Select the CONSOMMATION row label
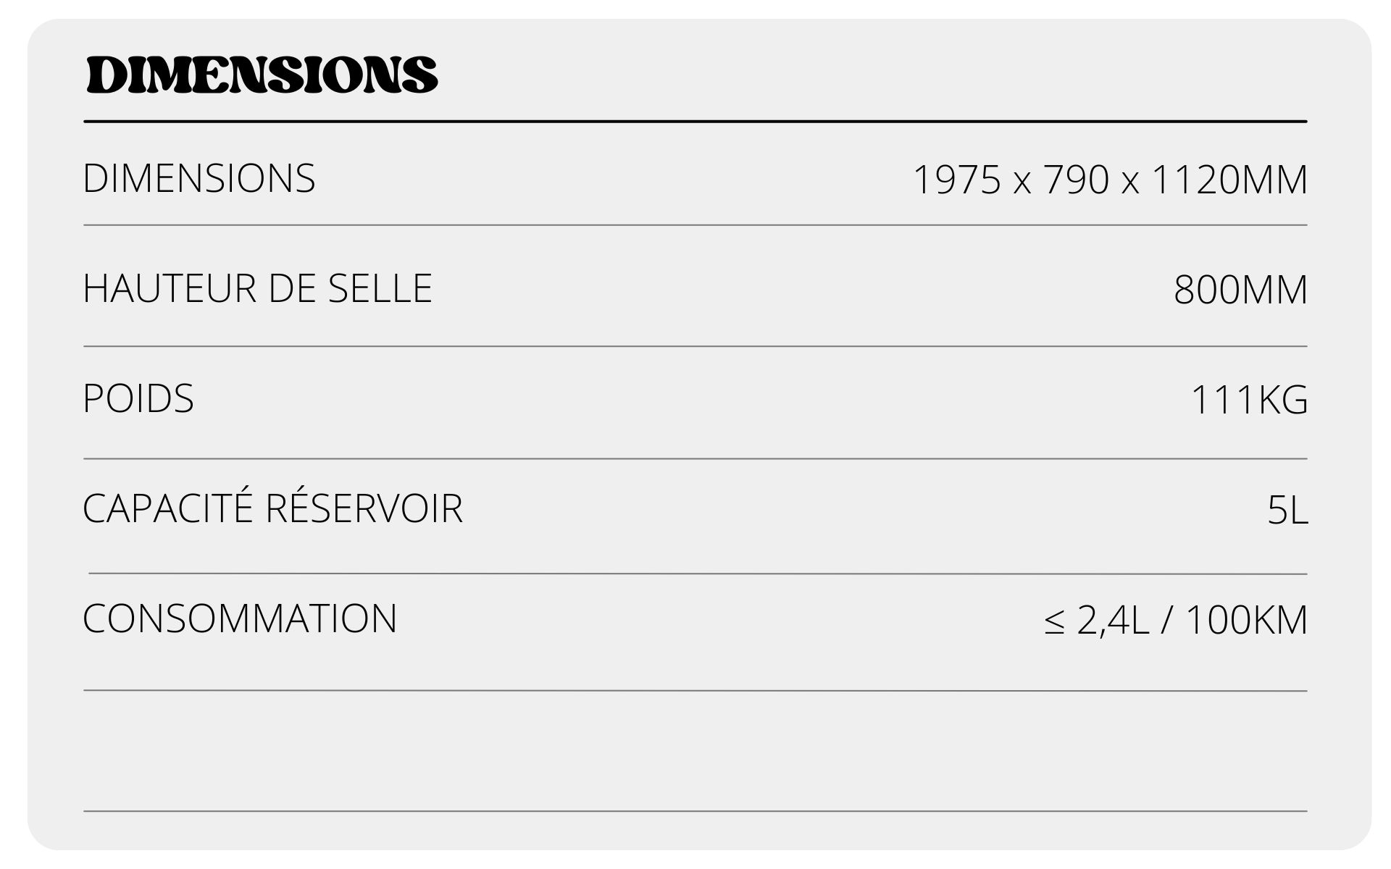 pos(240,618)
